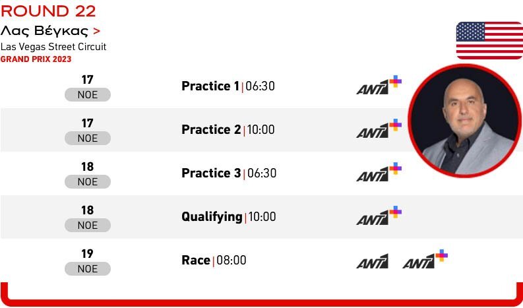Image resolution: width=523 pixels, height=308 pixels.
Task: Click the ANT1+ logo in Race row
Action: click(x=425, y=259)
